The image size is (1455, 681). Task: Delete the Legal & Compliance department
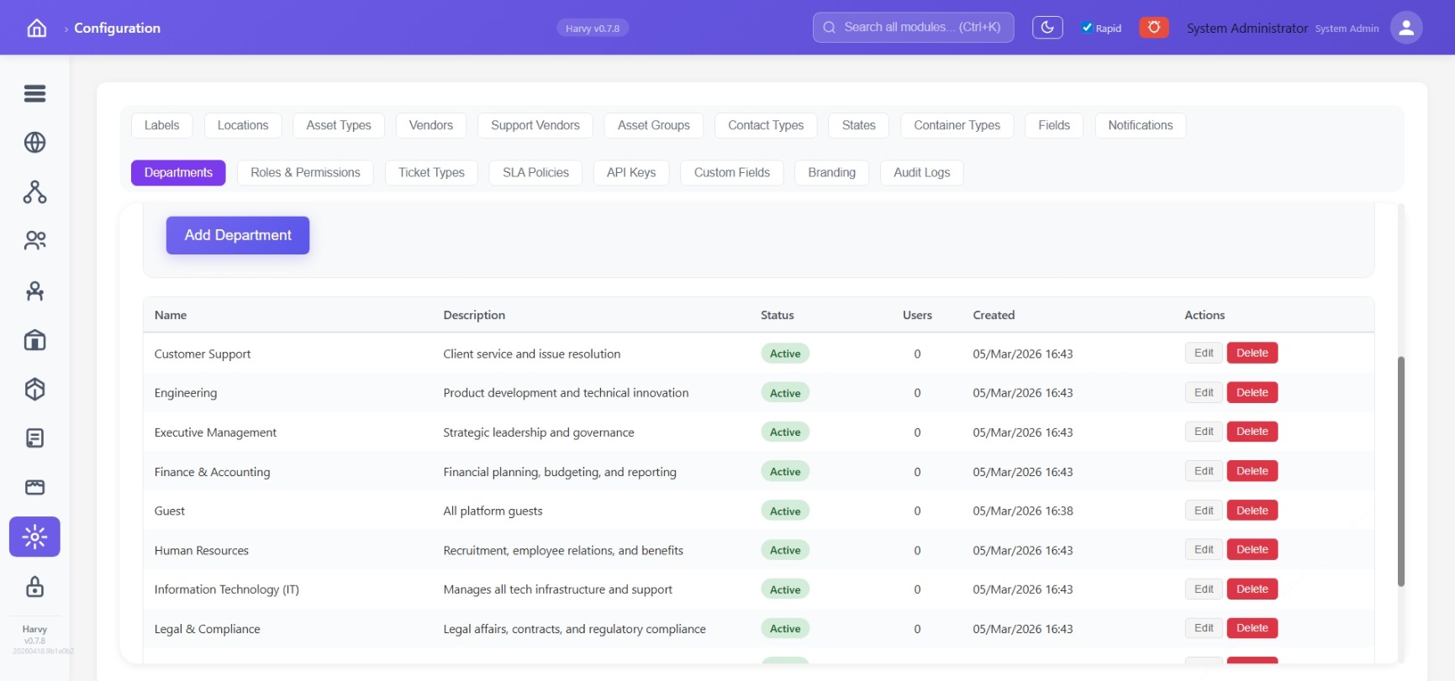[1252, 628]
